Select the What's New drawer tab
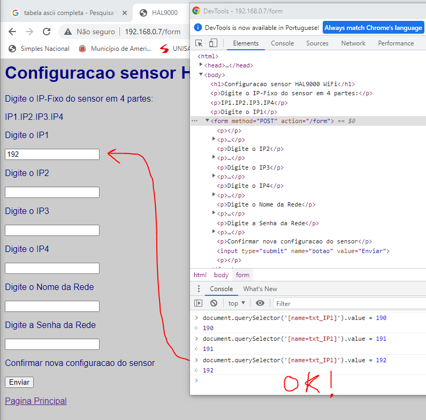 tap(260, 289)
